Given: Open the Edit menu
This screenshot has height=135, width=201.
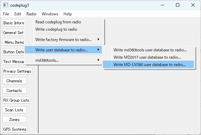Looking at the screenshot, I should click(x=18, y=14).
